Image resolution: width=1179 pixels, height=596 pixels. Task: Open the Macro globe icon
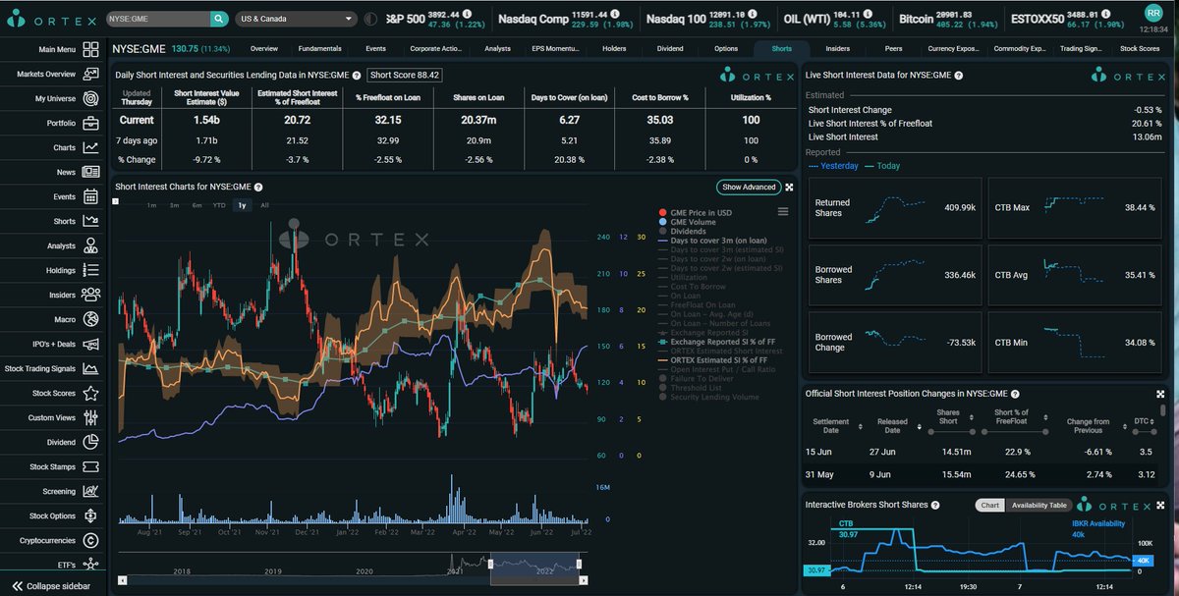click(90, 319)
